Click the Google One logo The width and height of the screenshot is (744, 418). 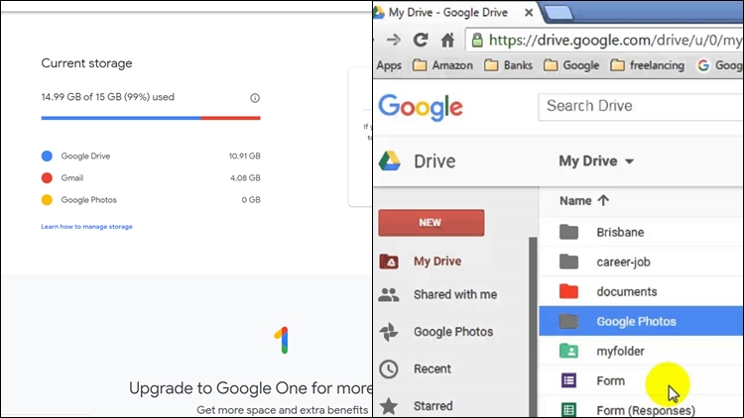pos(282,341)
